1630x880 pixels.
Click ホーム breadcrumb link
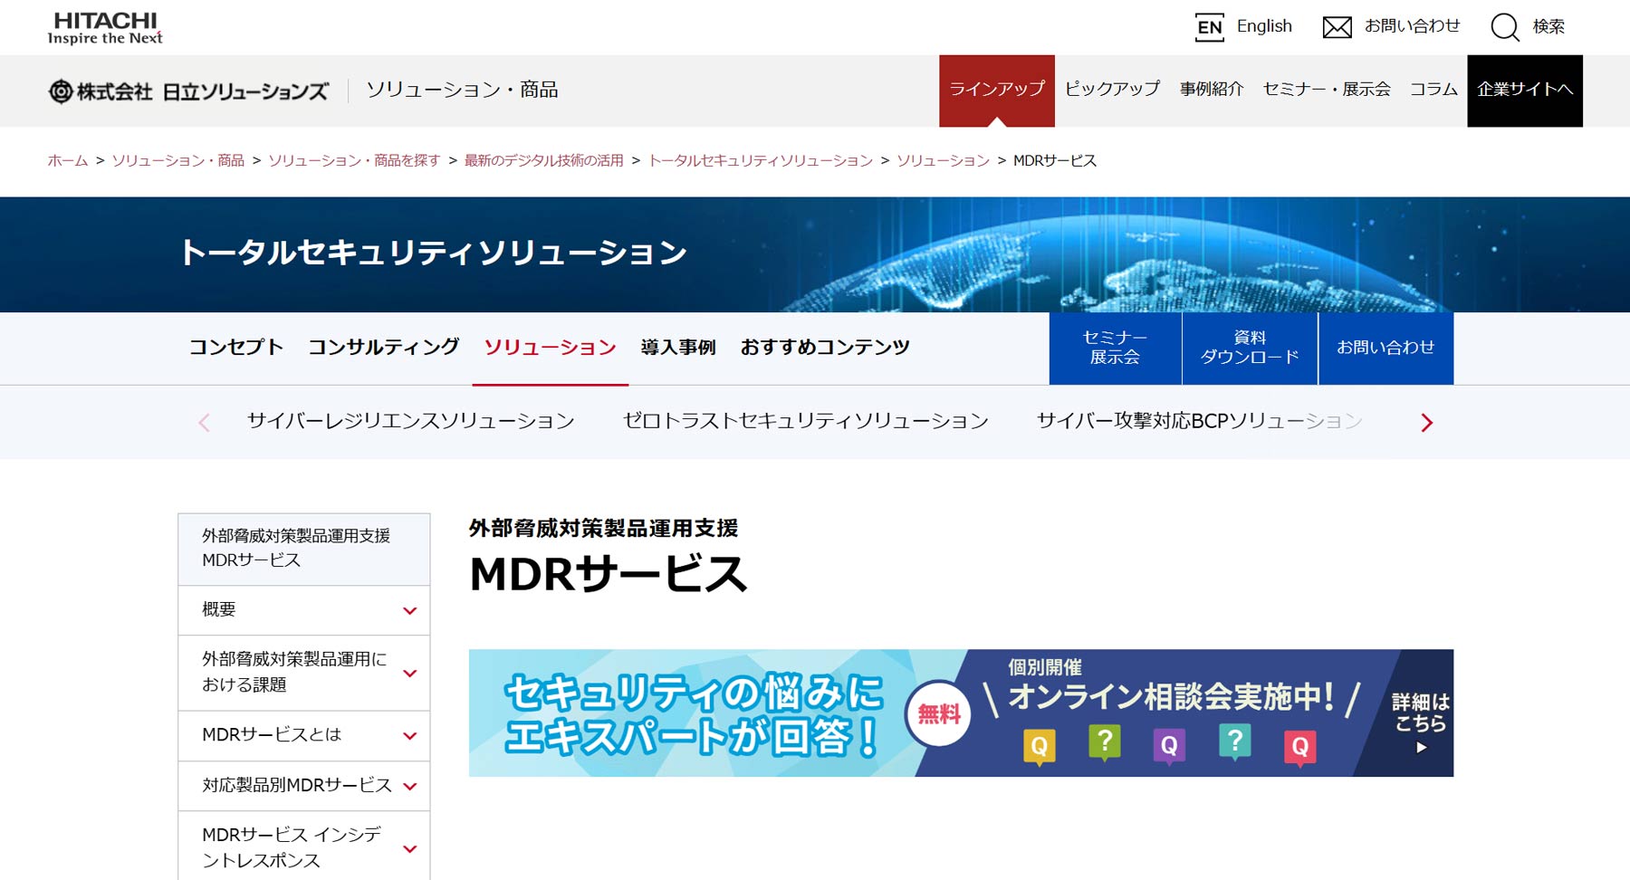(68, 160)
